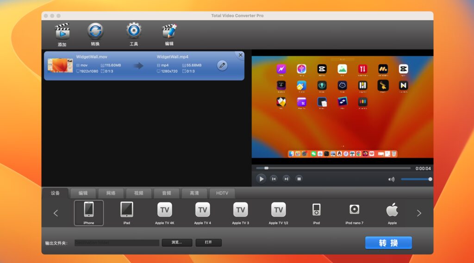Skip to previous frame in preview
The width and height of the screenshot is (474, 263).
[x=274, y=179]
